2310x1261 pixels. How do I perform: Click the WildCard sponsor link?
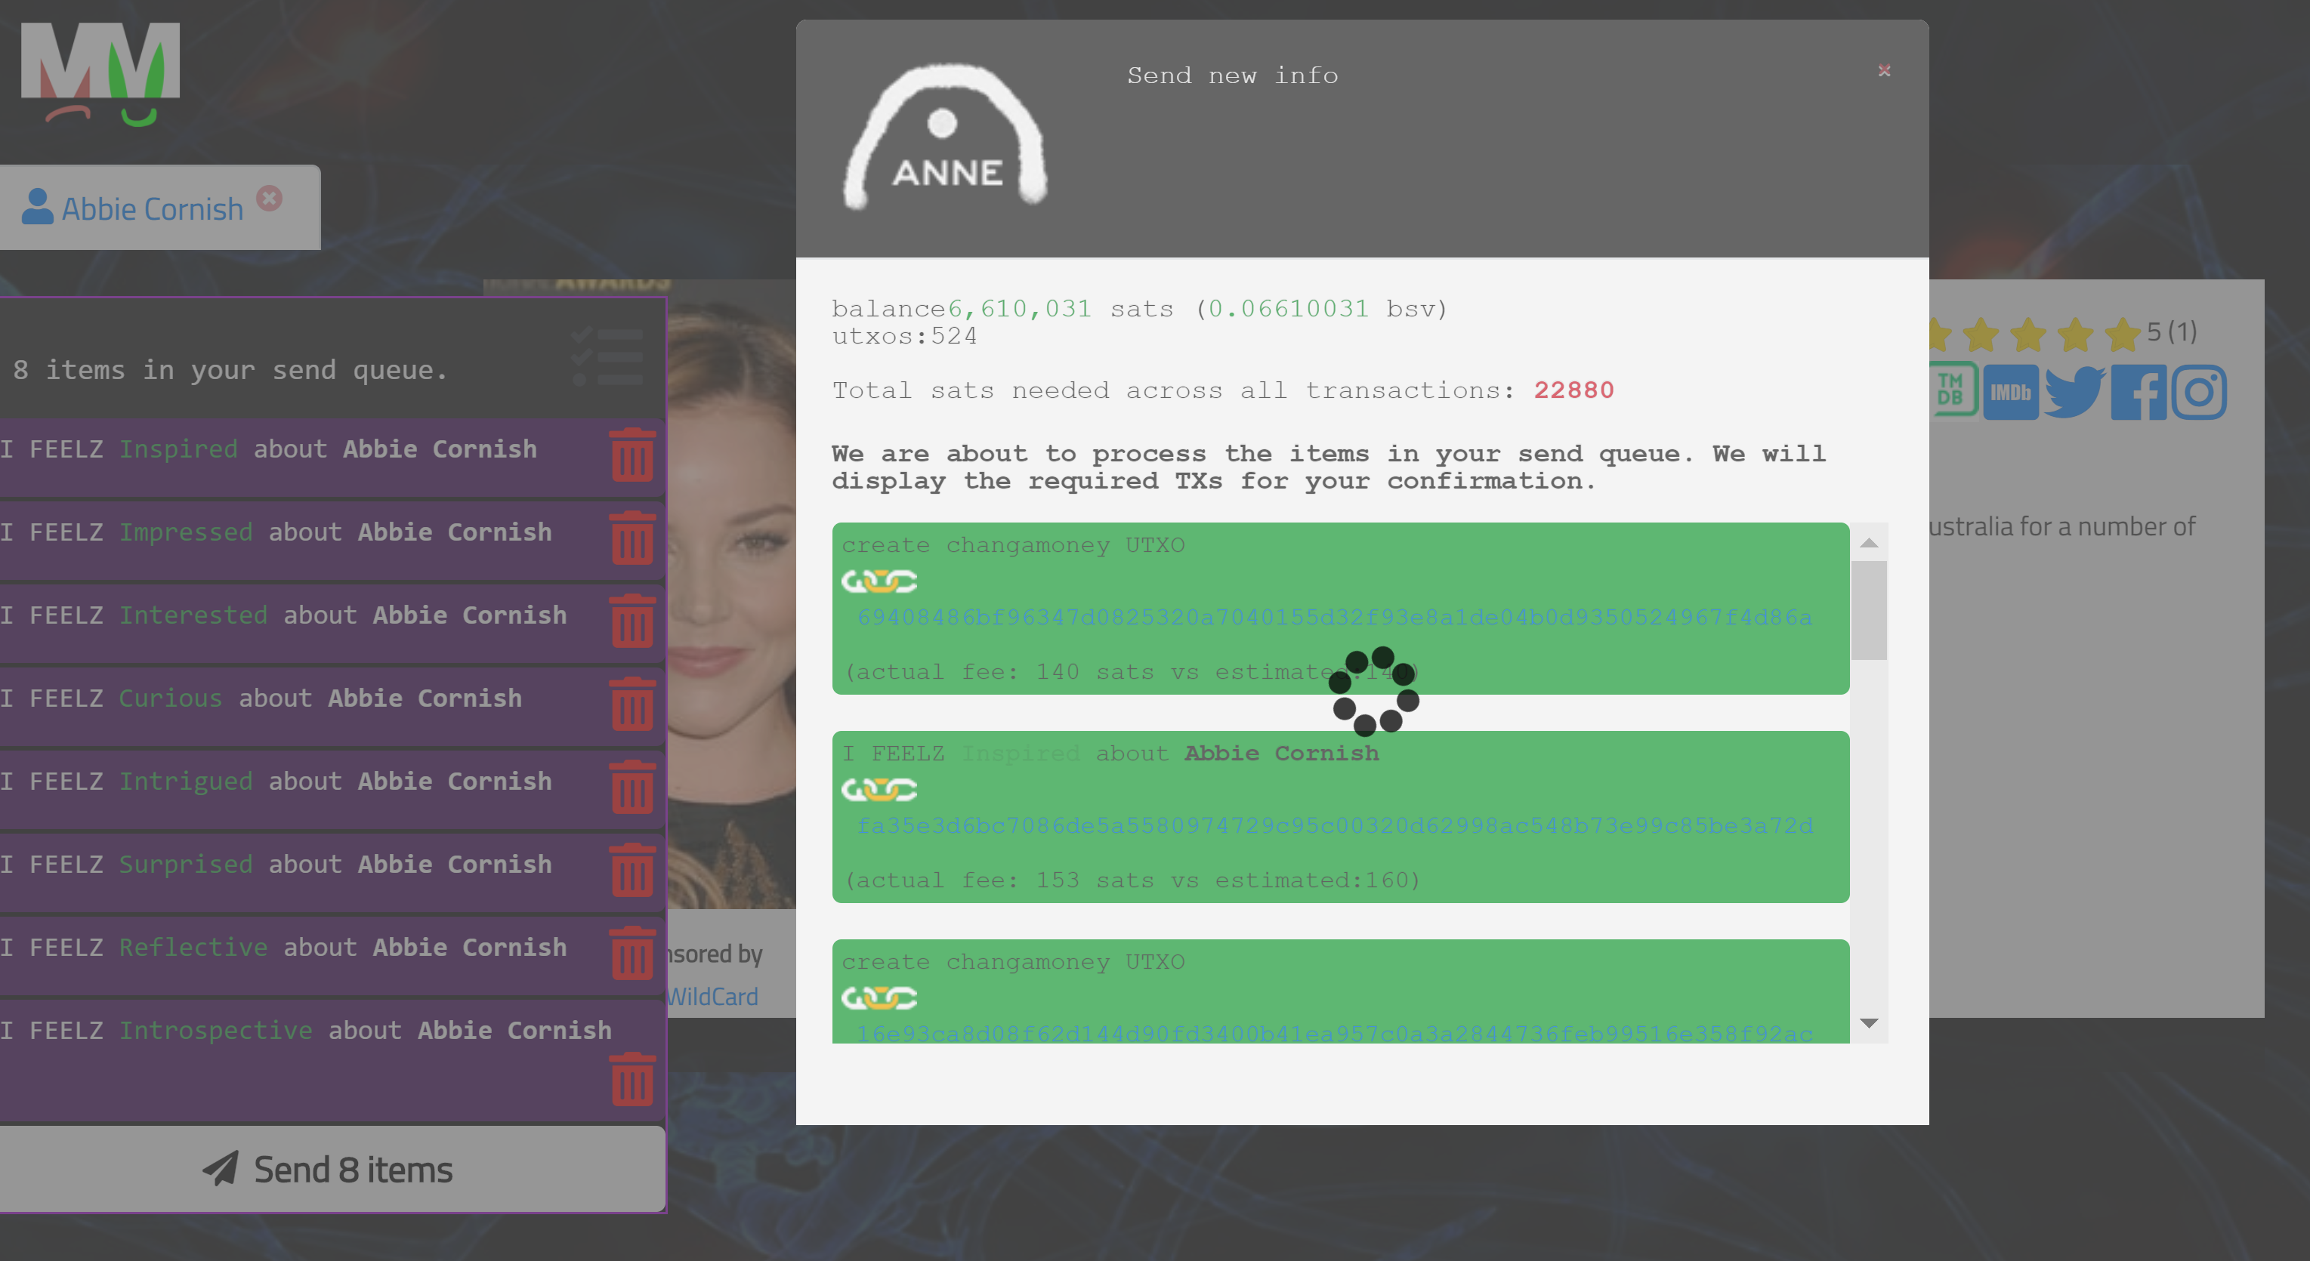click(x=713, y=996)
